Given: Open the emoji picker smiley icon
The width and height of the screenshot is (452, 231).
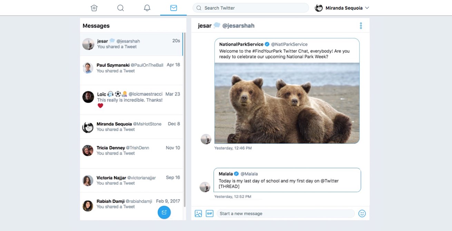Looking at the screenshot, I should click(x=362, y=213).
